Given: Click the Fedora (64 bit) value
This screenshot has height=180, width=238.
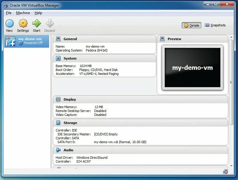Looking at the screenshot, I should [x=97, y=50].
